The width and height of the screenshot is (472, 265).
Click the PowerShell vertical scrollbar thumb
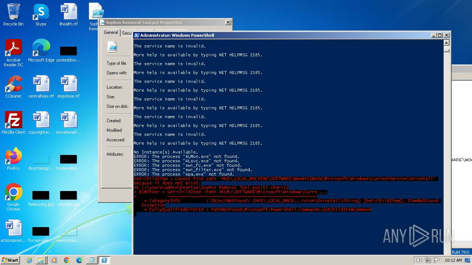click(447, 50)
